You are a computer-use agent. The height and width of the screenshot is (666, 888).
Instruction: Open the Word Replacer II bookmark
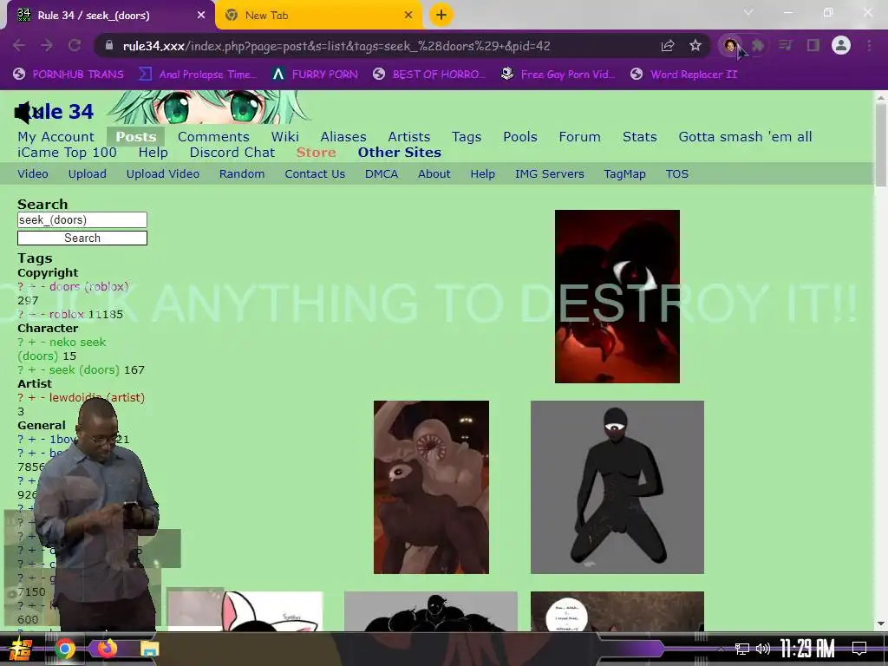684,75
